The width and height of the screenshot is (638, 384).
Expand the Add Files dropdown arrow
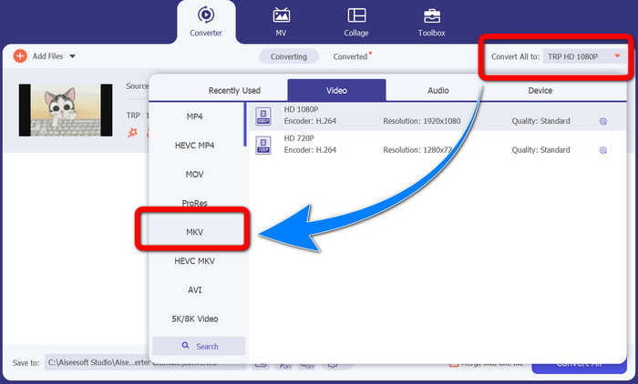coord(72,56)
